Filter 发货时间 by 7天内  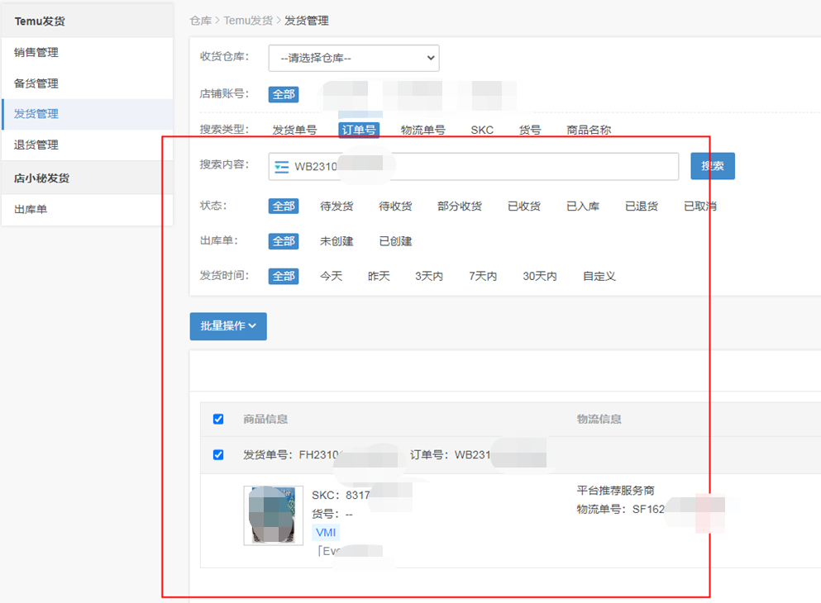pos(483,276)
